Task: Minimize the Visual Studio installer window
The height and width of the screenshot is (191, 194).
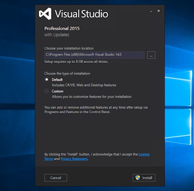Action: coord(151,11)
